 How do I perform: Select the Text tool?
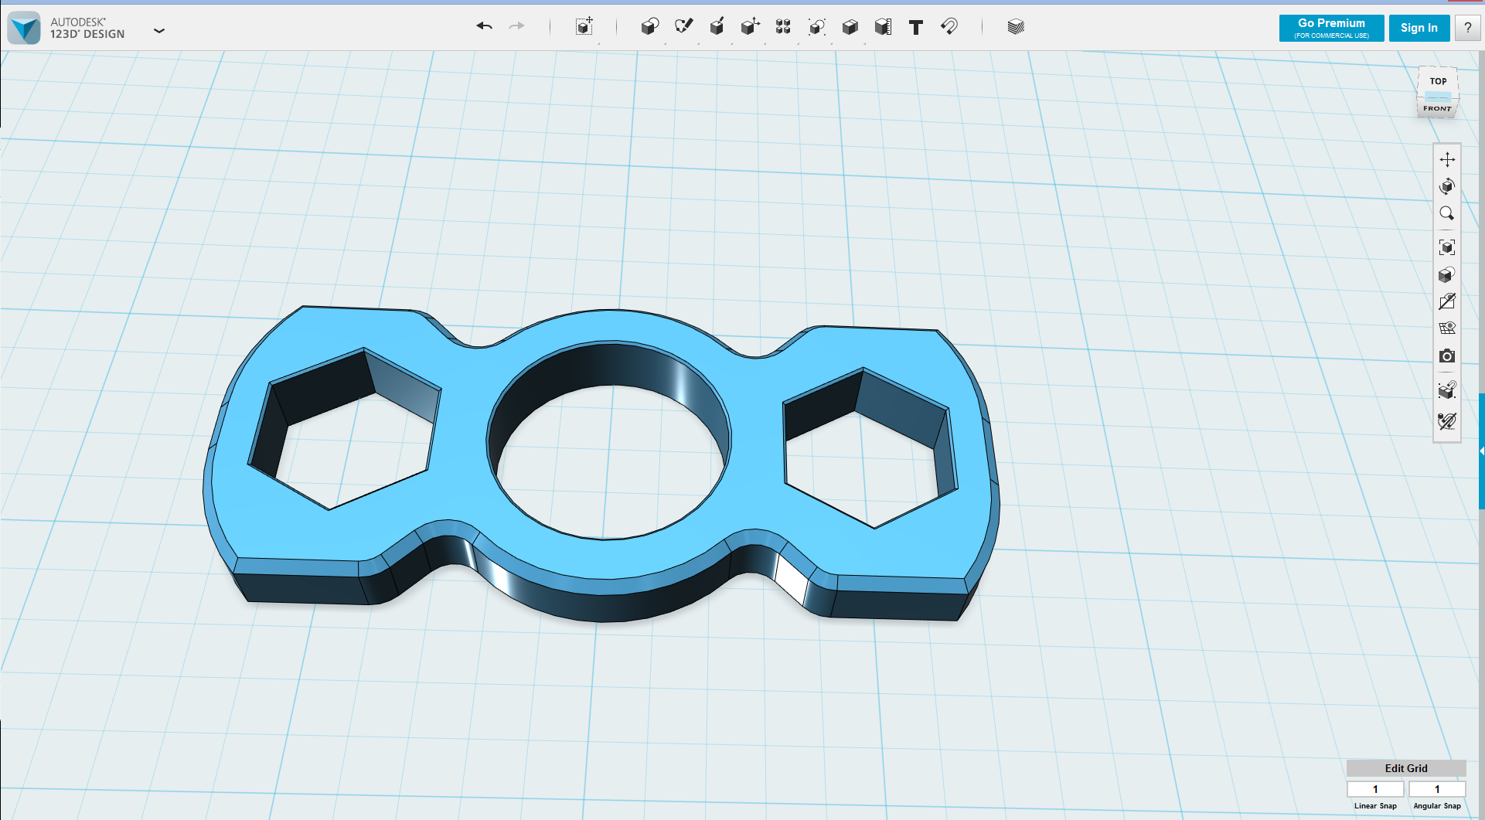click(916, 27)
